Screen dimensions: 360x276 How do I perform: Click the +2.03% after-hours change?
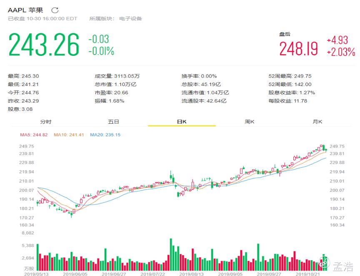(341, 52)
